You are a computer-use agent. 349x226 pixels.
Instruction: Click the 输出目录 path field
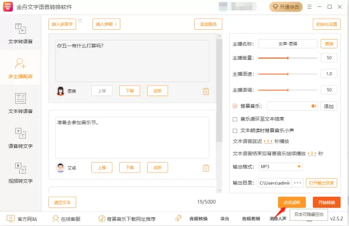(275, 183)
